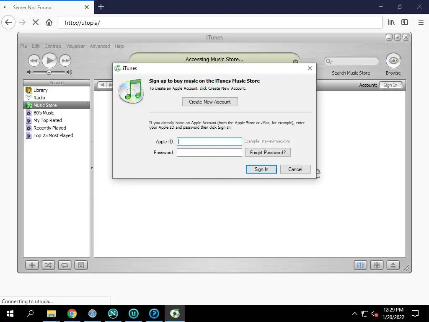Viewport: 429px width, 322px height.
Task: Click the low volume speaker icon
Action: [x=29, y=72]
